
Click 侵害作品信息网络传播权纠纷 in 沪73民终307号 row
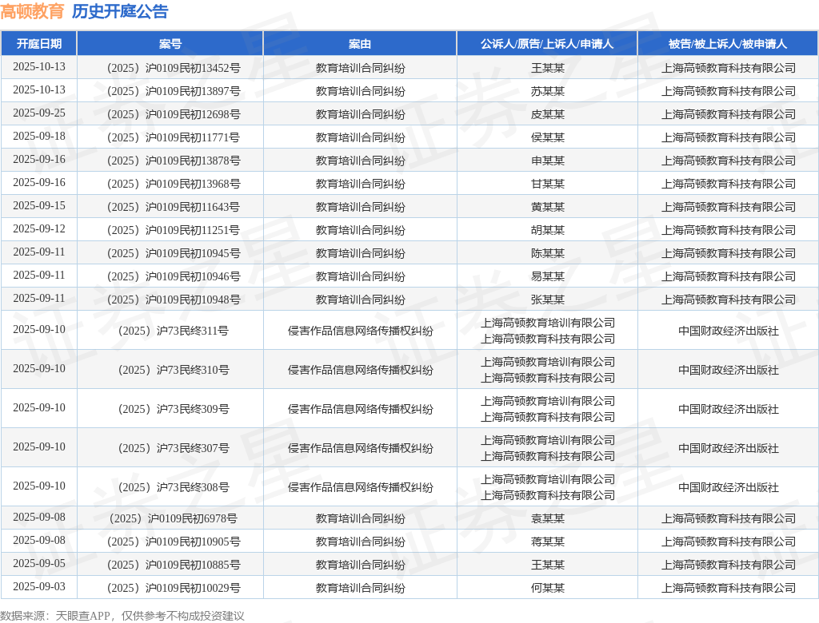point(360,448)
